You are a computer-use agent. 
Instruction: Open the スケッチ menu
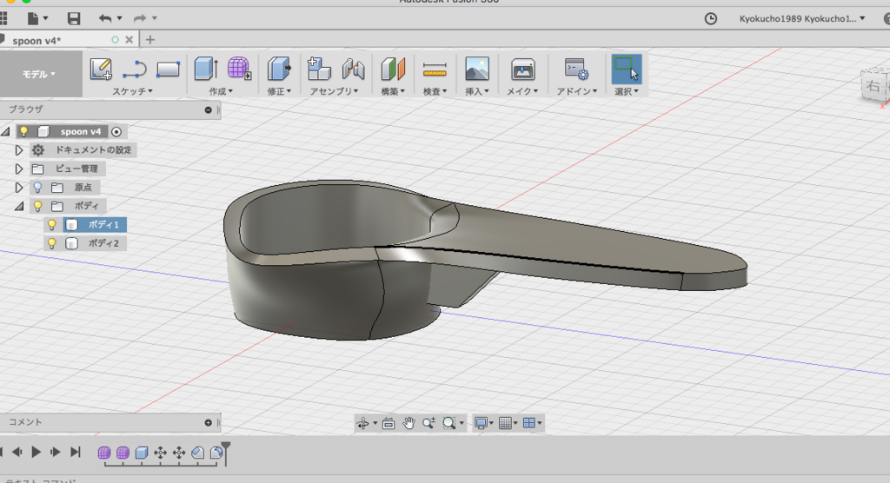point(132,91)
